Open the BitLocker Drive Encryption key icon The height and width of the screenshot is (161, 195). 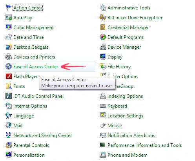[x=103, y=17]
